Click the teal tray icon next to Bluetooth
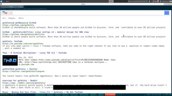This screenshot has width=172, height=96. 152,1
